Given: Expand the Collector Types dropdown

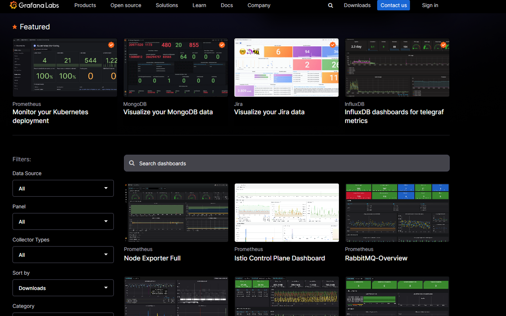Looking at the screenshot, I should pos(63,254).
